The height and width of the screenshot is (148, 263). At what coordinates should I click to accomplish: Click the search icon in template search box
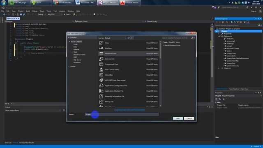tap(192, 38)
